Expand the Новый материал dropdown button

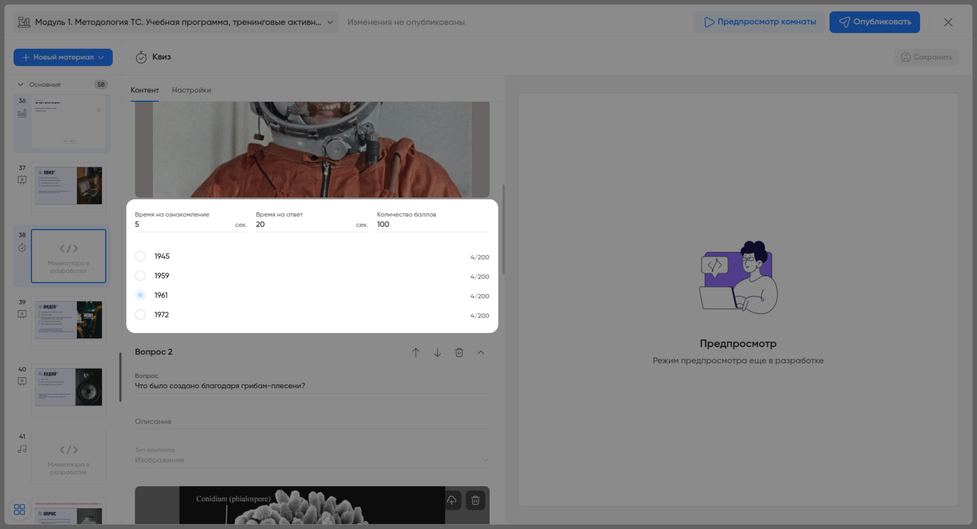coord(63,57)
